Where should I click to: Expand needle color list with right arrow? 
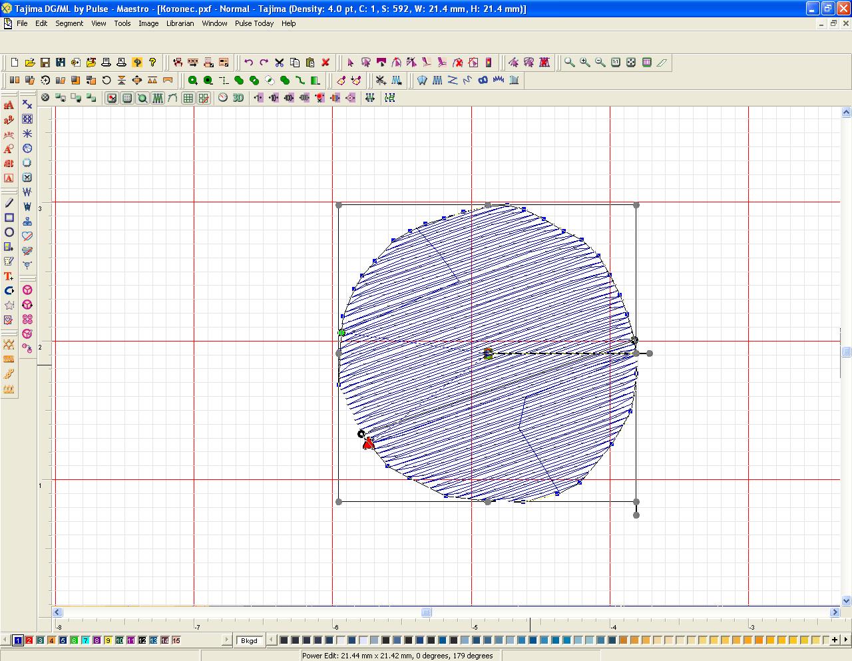coord(227,640)
